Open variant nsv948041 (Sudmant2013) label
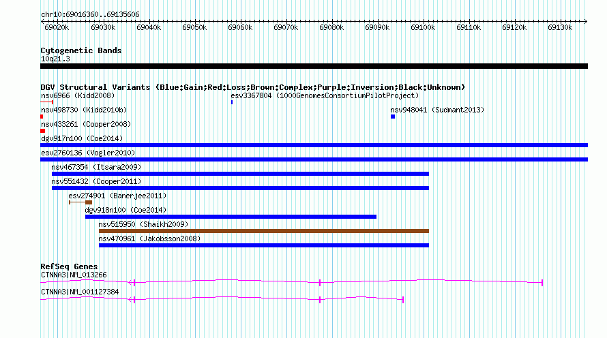The height and width of the screenshot is (338, 607). tap(437, 110)
